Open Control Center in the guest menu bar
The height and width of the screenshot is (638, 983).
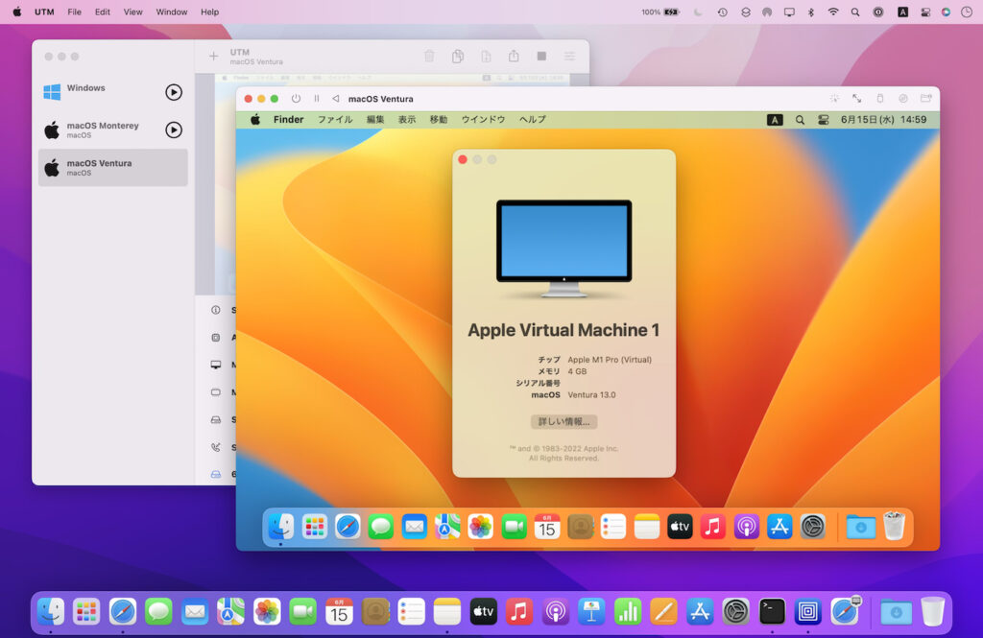tap(822, 119)
